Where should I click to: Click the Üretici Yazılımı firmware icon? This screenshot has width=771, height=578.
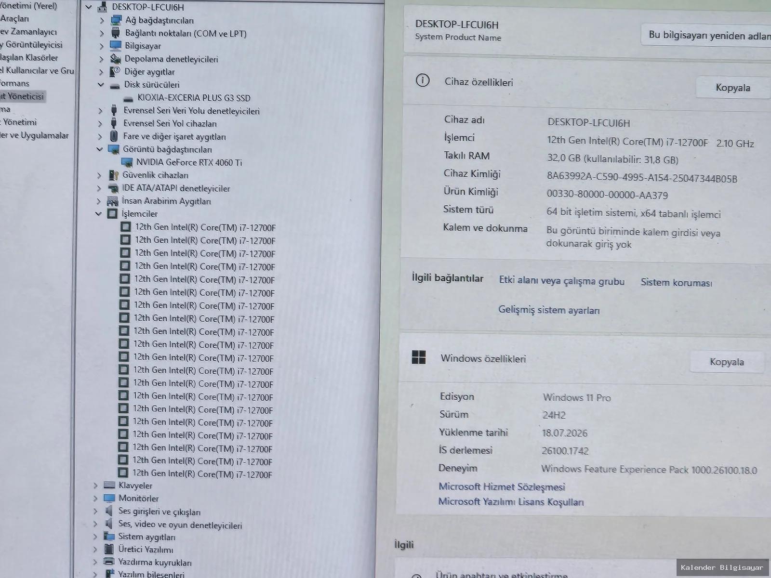[x=109, y=549]
